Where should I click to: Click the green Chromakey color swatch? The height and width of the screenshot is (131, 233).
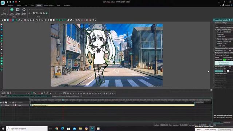pyautogui.click(x=224, y=60)
